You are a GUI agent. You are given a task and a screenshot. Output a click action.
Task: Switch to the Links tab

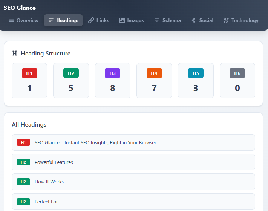pyautogui.click(x=99, y=20)
